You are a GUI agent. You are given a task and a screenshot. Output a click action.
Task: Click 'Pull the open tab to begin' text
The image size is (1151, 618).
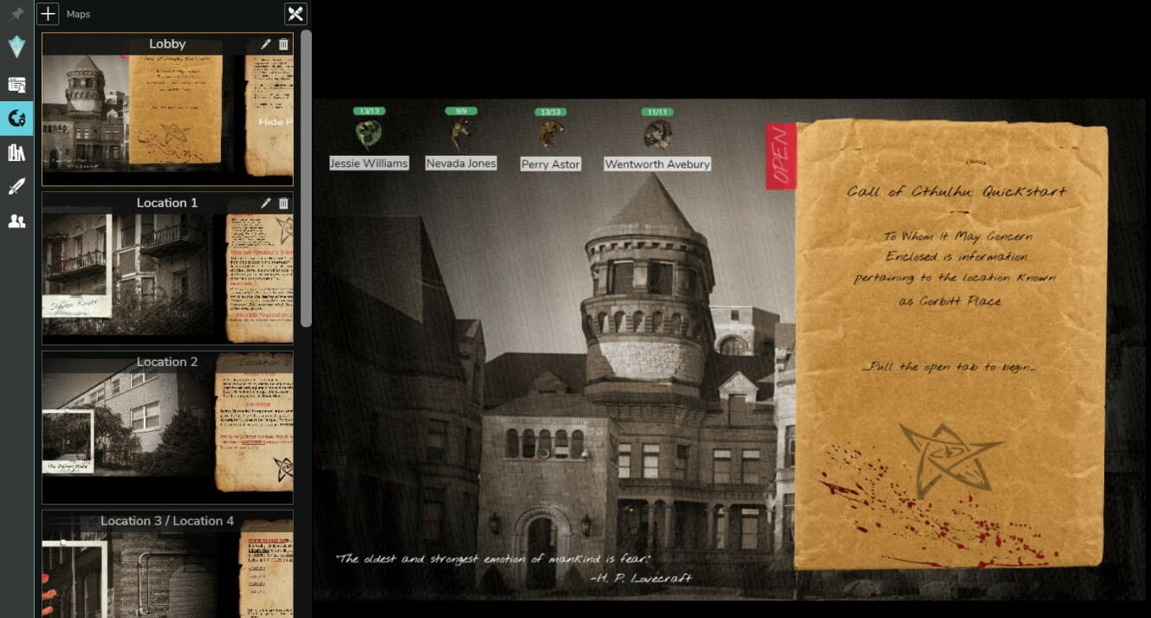pyautogui.click(x=950, y=367)
